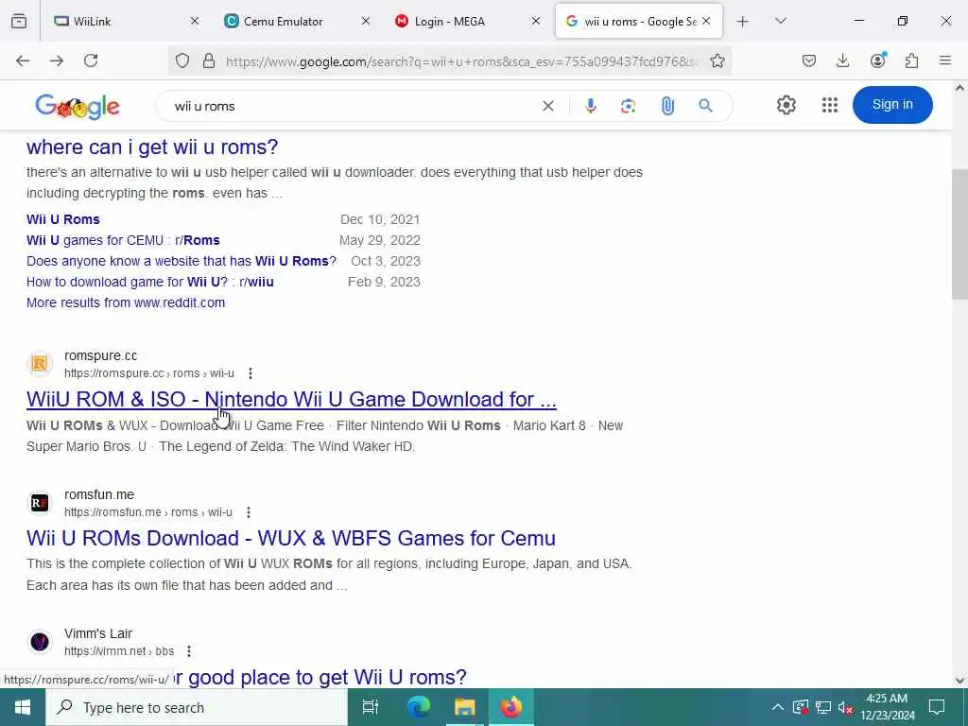Open Firefox account menu

[877, 60]
